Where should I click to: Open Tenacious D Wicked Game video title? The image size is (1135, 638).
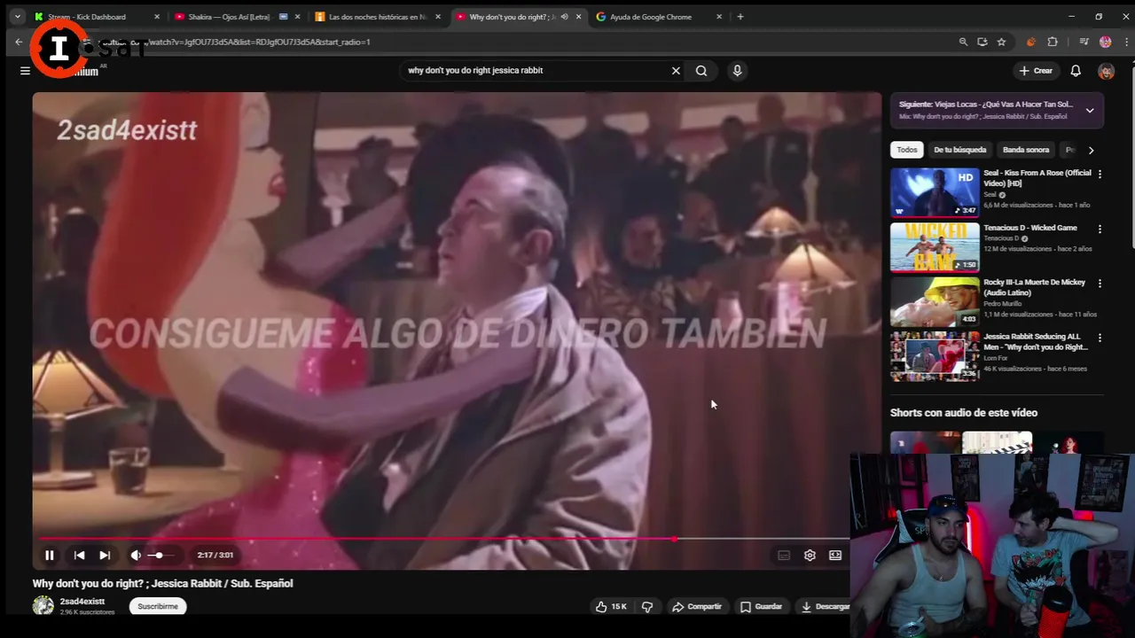(x=1030, y=228)
